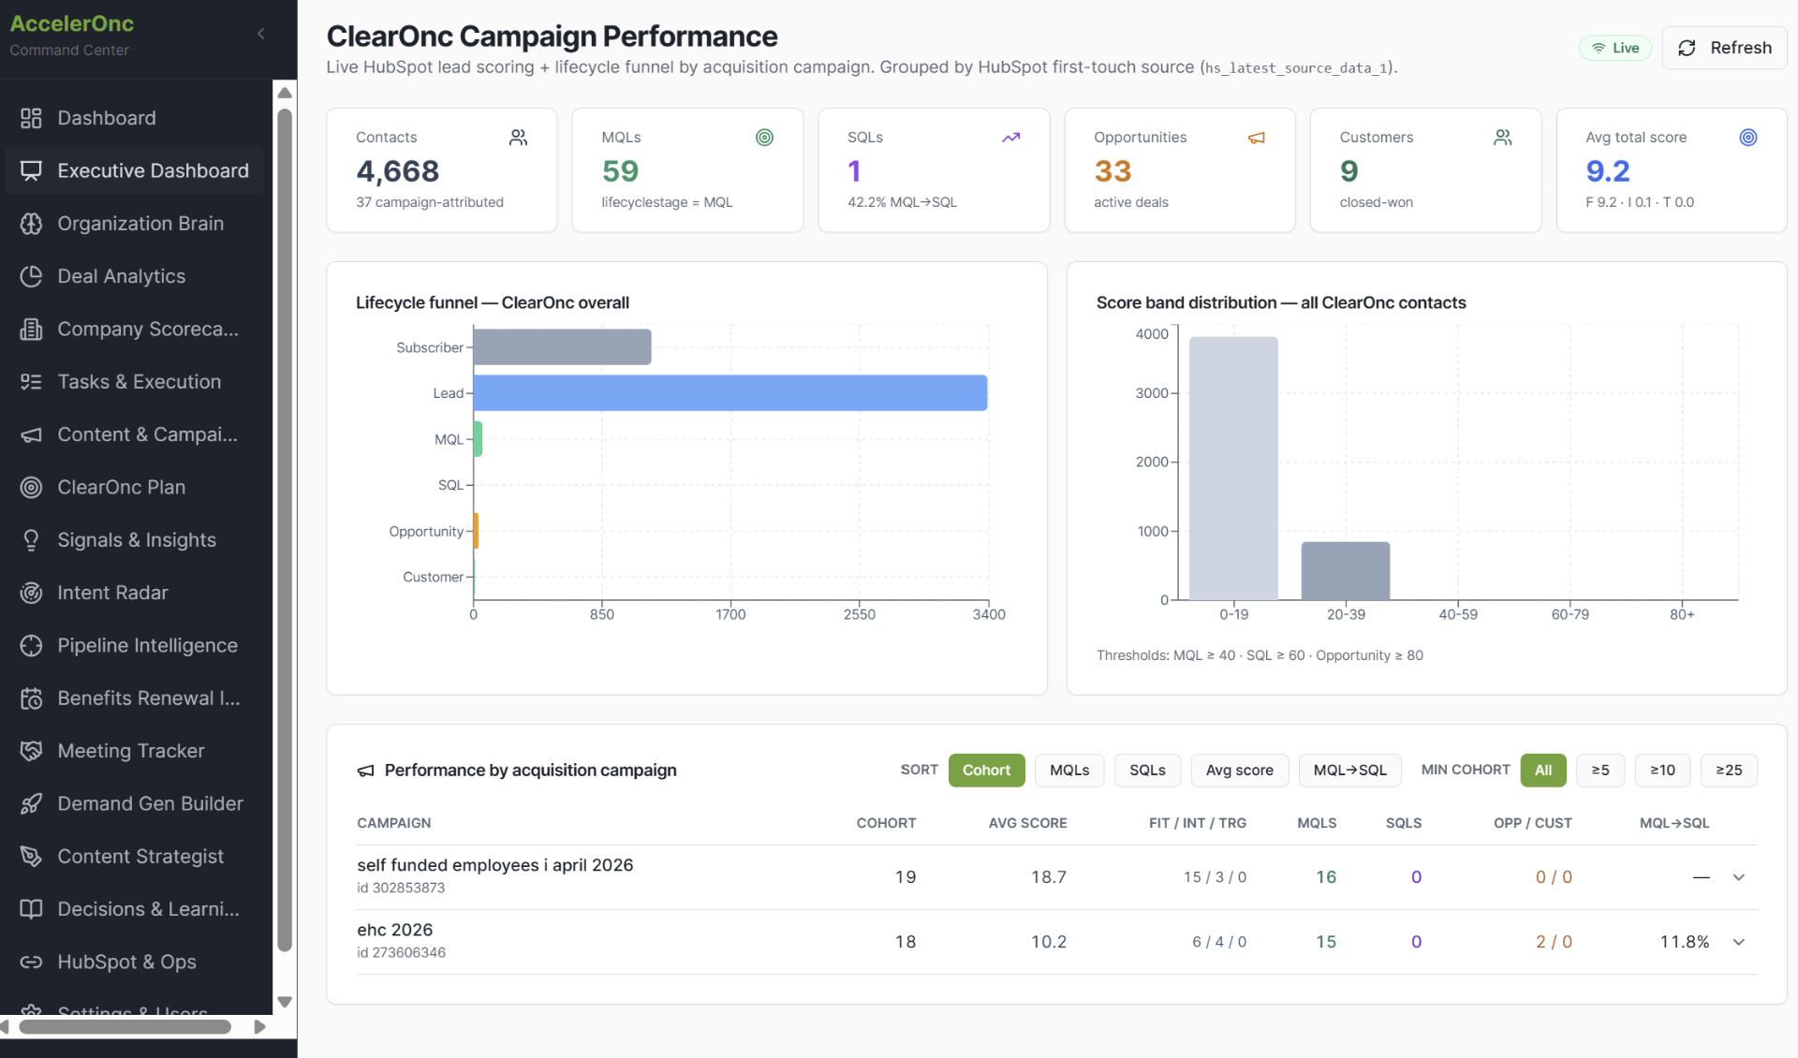Viewport: 1798px width, 1058px height.
Task: Click the 0-19 score band bar
Action: (1233, 468)
